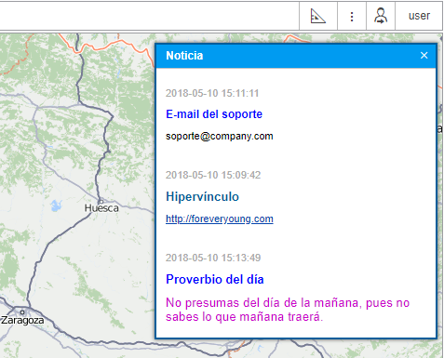Click the 2018-05-10 15:11:11 timestamp
Viewport: 444px width, 358px height.
point(212,93)
